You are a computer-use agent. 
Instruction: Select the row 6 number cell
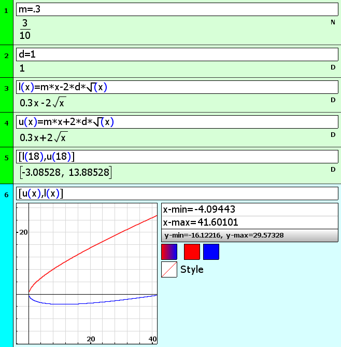pos(7,195)
